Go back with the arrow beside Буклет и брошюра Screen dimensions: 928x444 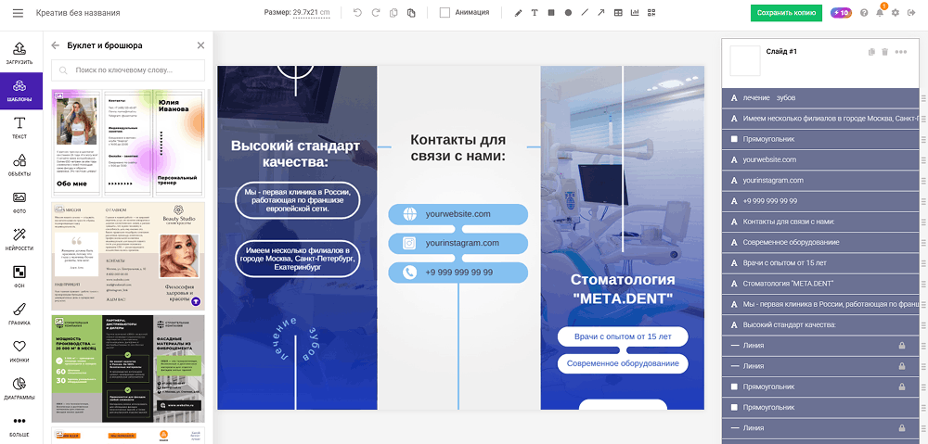(56, 45)
